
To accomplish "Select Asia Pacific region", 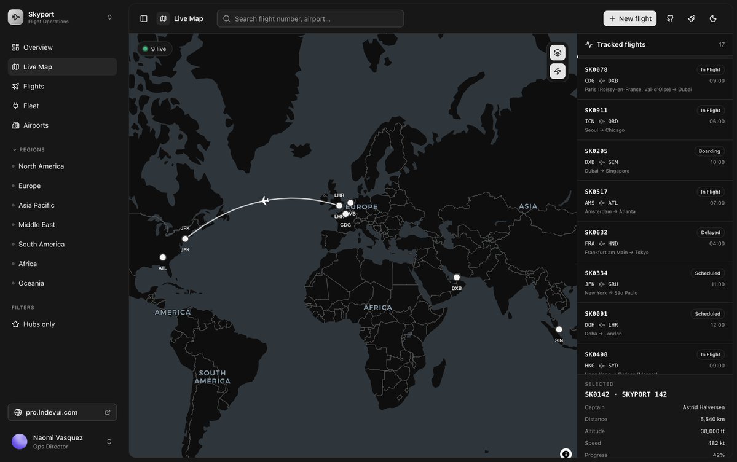I will point(62,205).
